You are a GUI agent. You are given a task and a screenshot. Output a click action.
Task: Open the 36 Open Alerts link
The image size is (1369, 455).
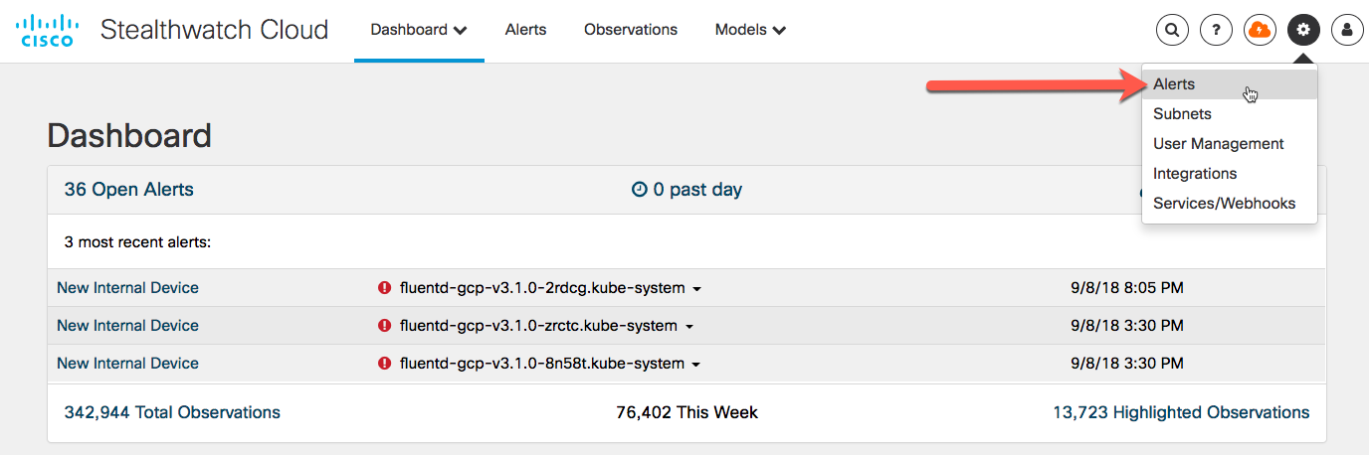[x=128, y=190]
